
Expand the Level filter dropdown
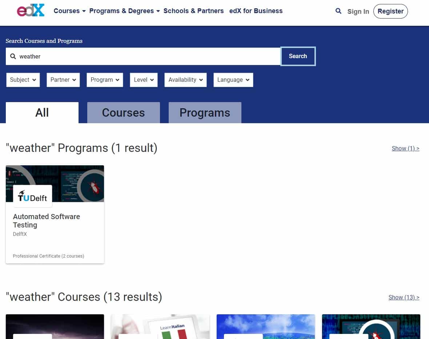[144, 80]
